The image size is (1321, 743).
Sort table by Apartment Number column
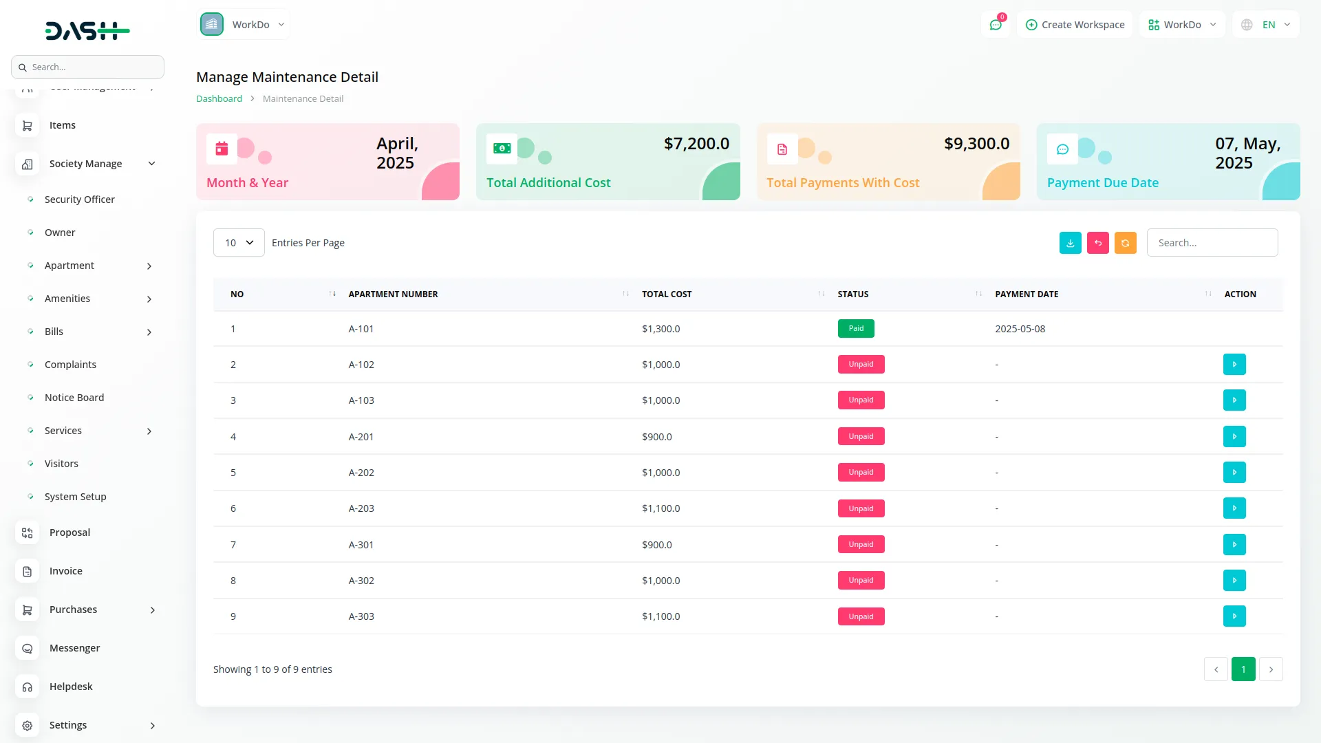tap(393, 294)
